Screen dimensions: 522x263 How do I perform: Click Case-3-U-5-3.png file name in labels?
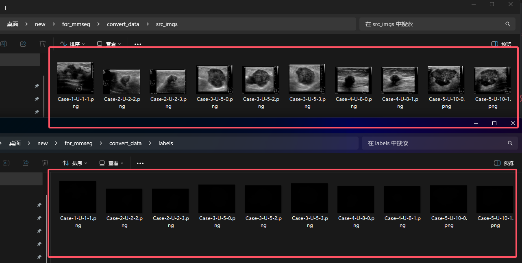310,222
